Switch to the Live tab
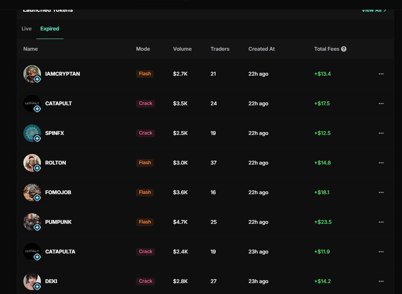The width and height of the screenshot is (402, 294). 26,29
